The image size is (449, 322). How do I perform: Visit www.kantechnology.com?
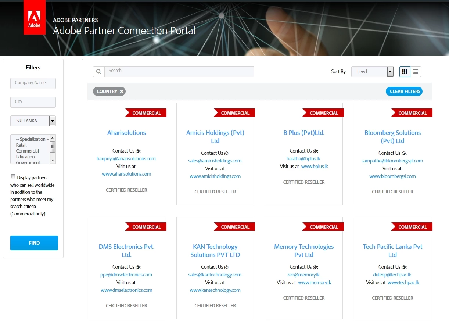tap(215, 290)
